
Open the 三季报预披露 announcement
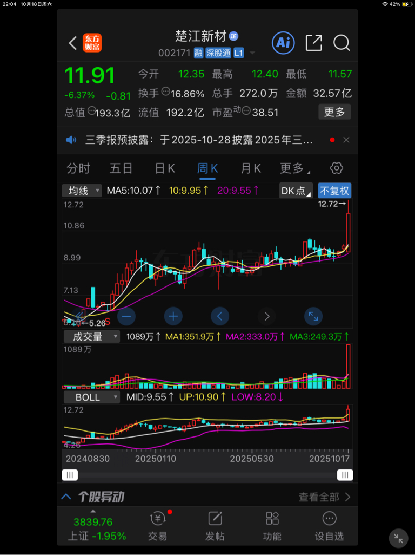coord(199,140)
